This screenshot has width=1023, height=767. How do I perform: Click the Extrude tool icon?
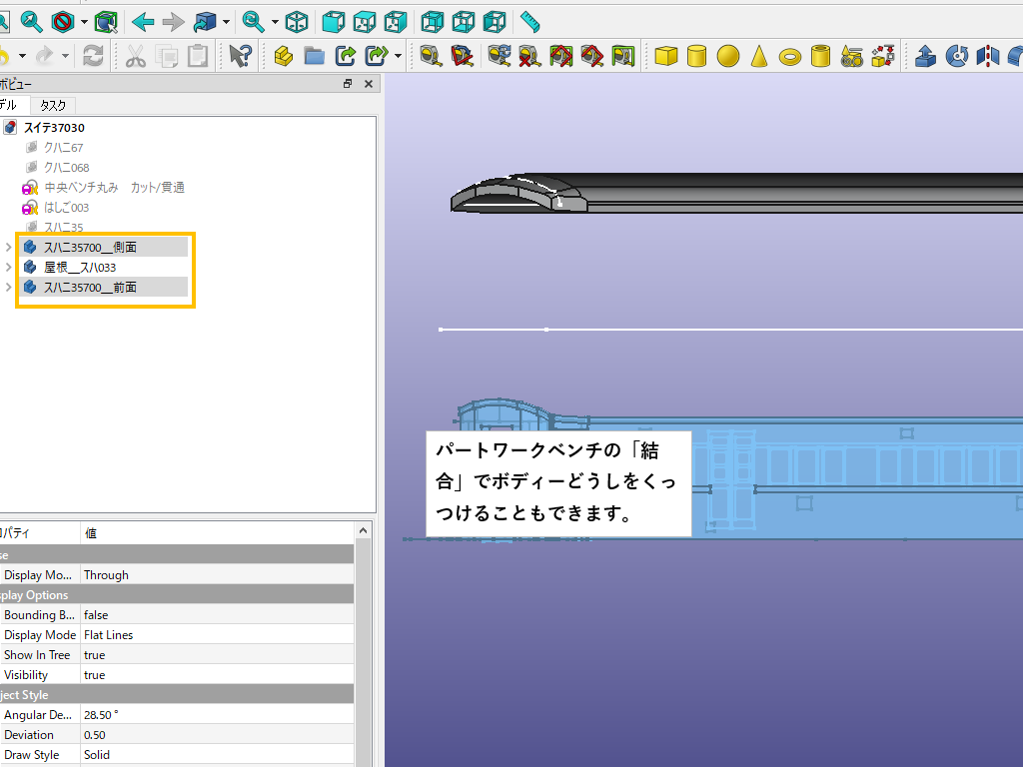(926, 56)
